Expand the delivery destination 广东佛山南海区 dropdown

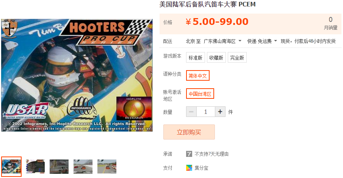click(222, 41)
